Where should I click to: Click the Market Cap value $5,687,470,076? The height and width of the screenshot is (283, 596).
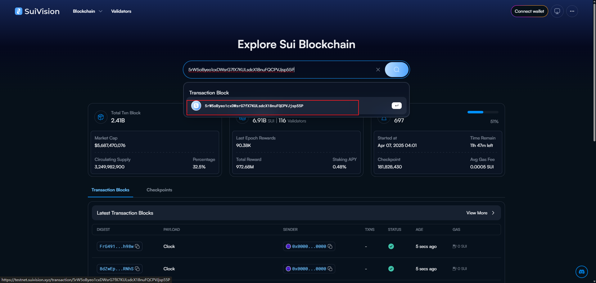pos(110,145)
